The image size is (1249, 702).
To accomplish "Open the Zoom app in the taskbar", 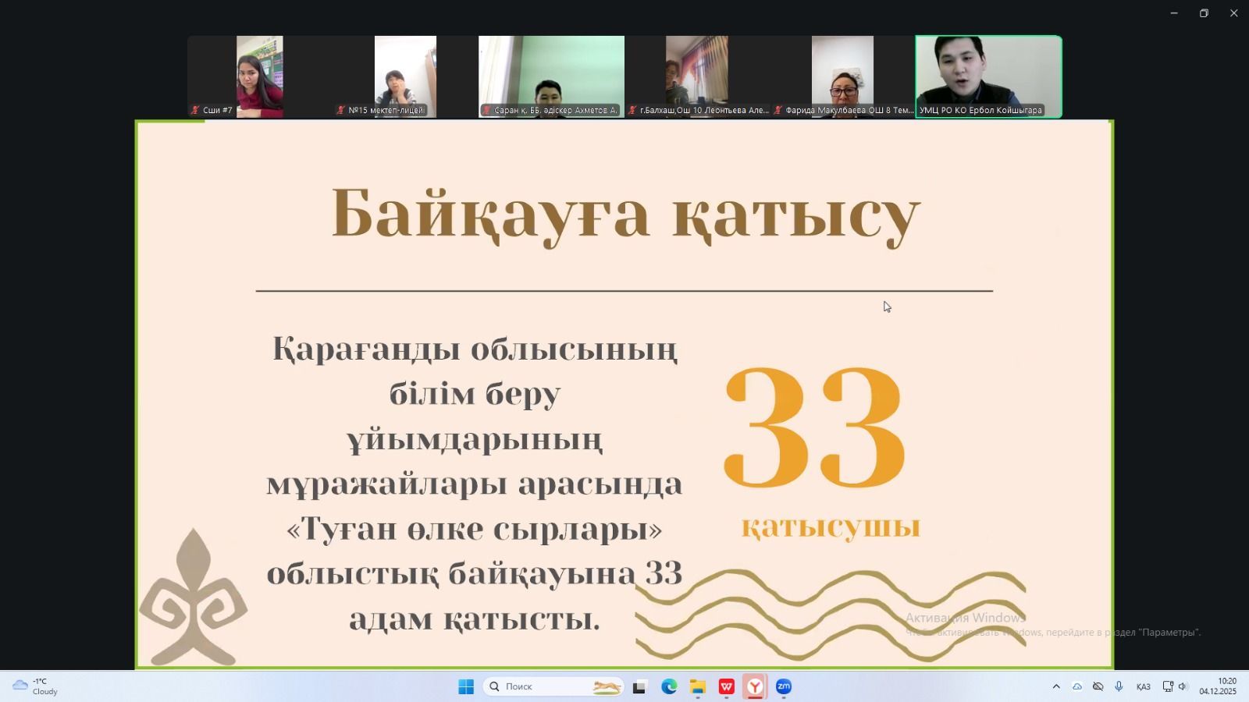I will [784, 686].
